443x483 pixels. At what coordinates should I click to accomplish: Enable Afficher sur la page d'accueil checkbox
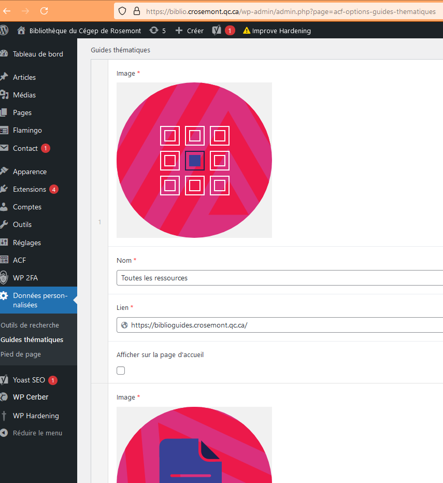click(x=121, y=371)
